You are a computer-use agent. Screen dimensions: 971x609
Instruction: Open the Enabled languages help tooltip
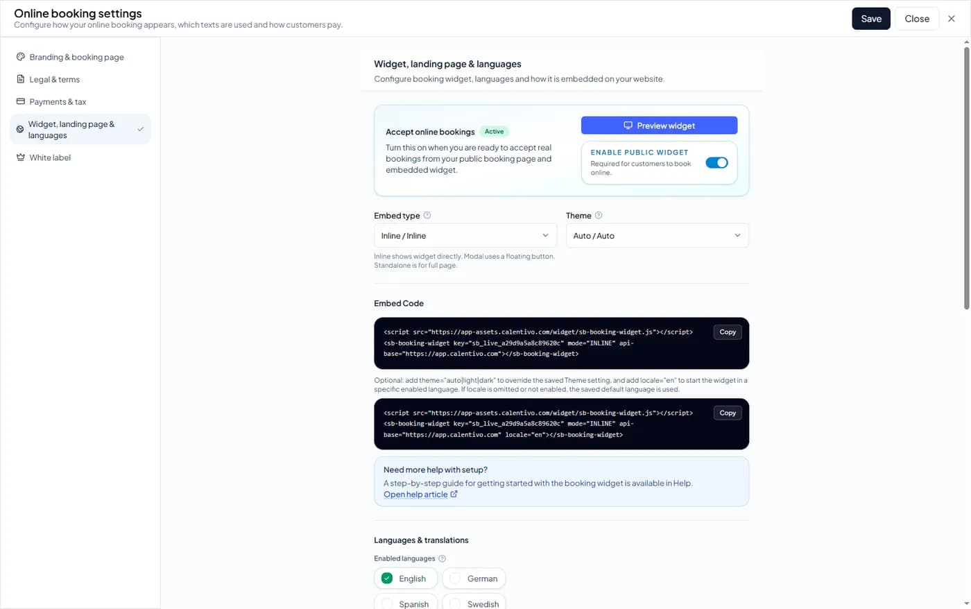[442, 558]
